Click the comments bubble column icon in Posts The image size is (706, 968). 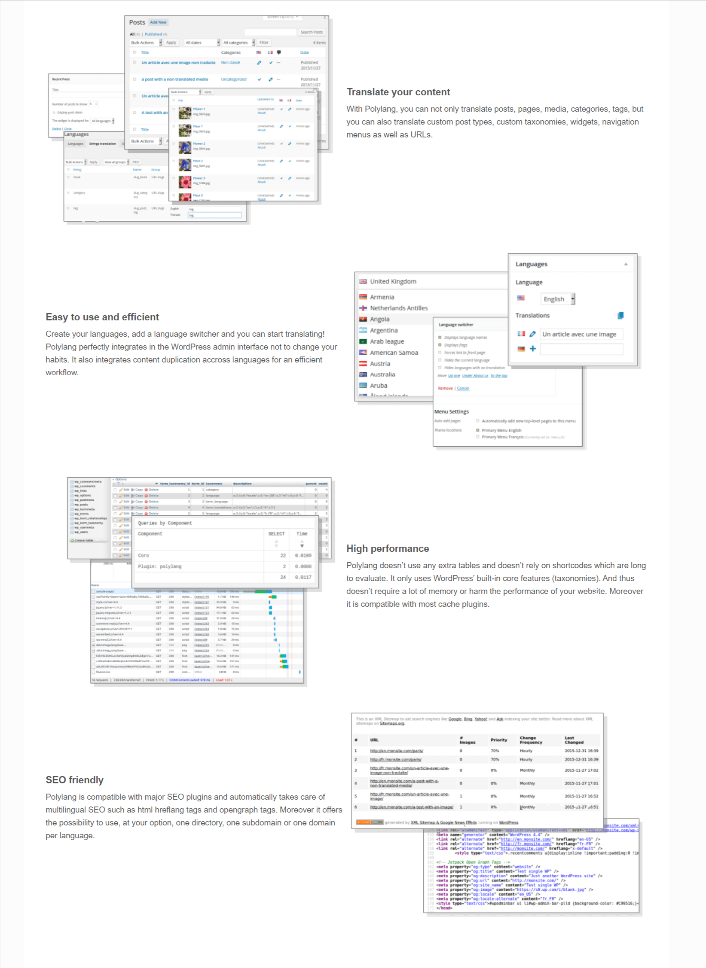point(279,52)
